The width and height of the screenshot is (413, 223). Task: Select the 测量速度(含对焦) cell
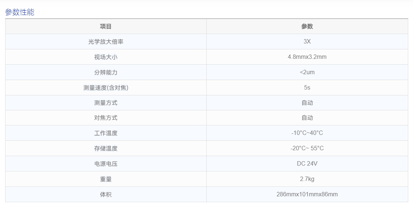pos(106,88)
